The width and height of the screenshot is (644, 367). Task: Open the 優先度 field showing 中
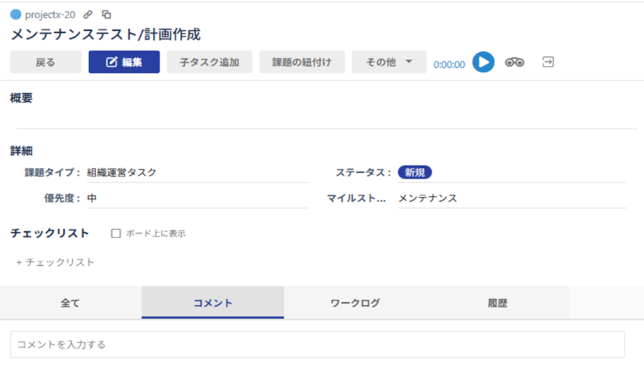coord(197,199)
